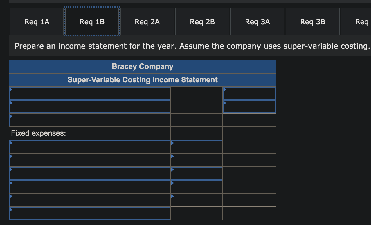Screen dimensions: 371x225
Task: Reselect the active Req 1B tab
Action: 92,21
